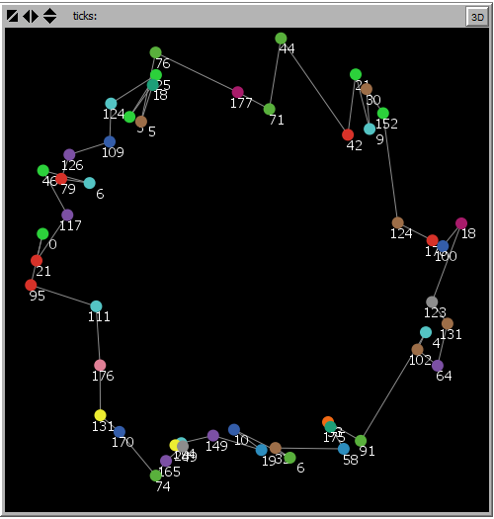Select the red node labeled 95
The height and width of the screenshot is (519, 494).
(31, 285)
